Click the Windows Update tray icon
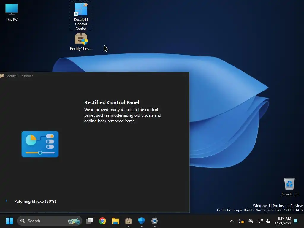The image size is (304, 228). coord(241,221)
